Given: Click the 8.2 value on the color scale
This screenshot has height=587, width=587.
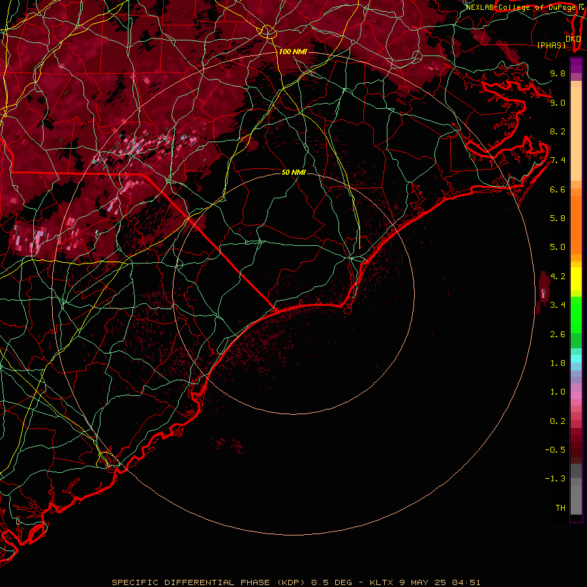Looking at the screenshot, I should click(558, 131).
